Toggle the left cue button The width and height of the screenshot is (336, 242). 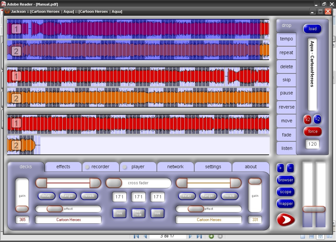(x=119, y=213)
